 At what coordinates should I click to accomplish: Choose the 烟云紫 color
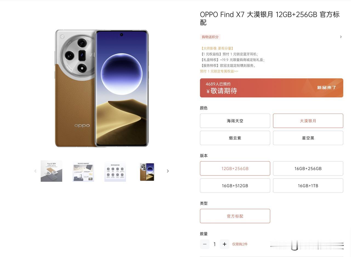(235, 138)
